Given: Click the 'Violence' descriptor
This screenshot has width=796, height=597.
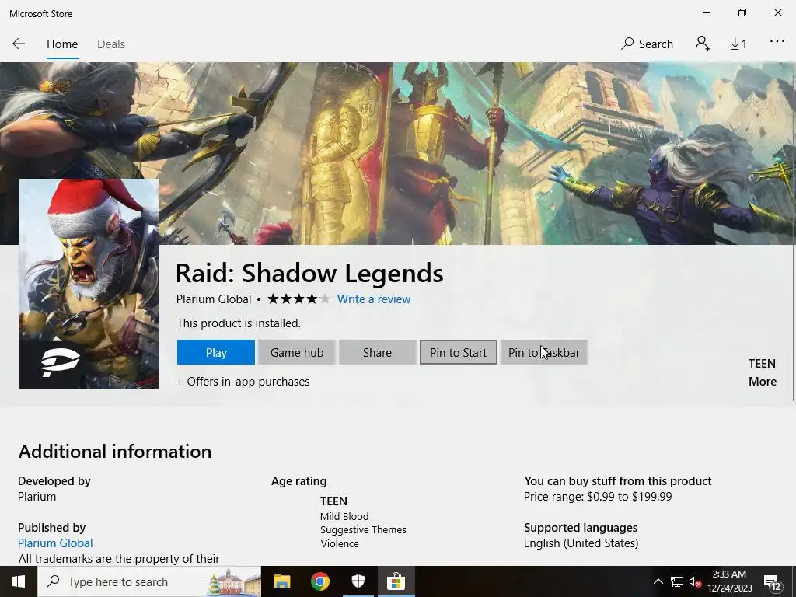Looking at the screenshot, I should click(340, 543).
